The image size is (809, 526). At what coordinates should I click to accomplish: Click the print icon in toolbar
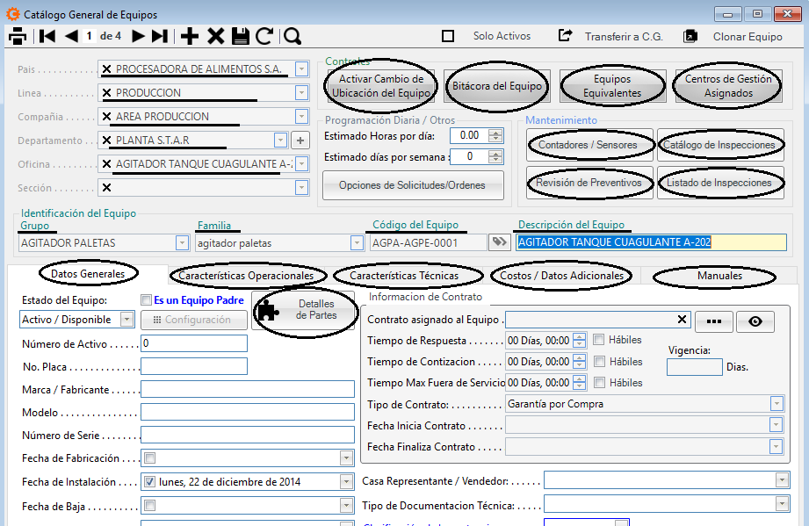pos(18,36)
